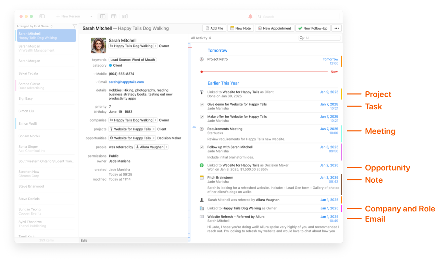439x262 pixels.
Task: Click email icon on Website Refresh entry
Action: point(202,217)
